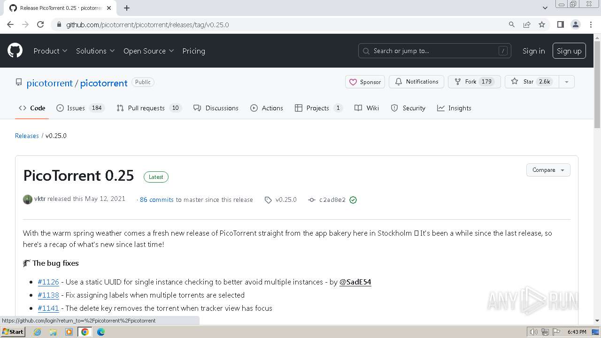
Task: Open the Insights tab
Action: point(454,108)
